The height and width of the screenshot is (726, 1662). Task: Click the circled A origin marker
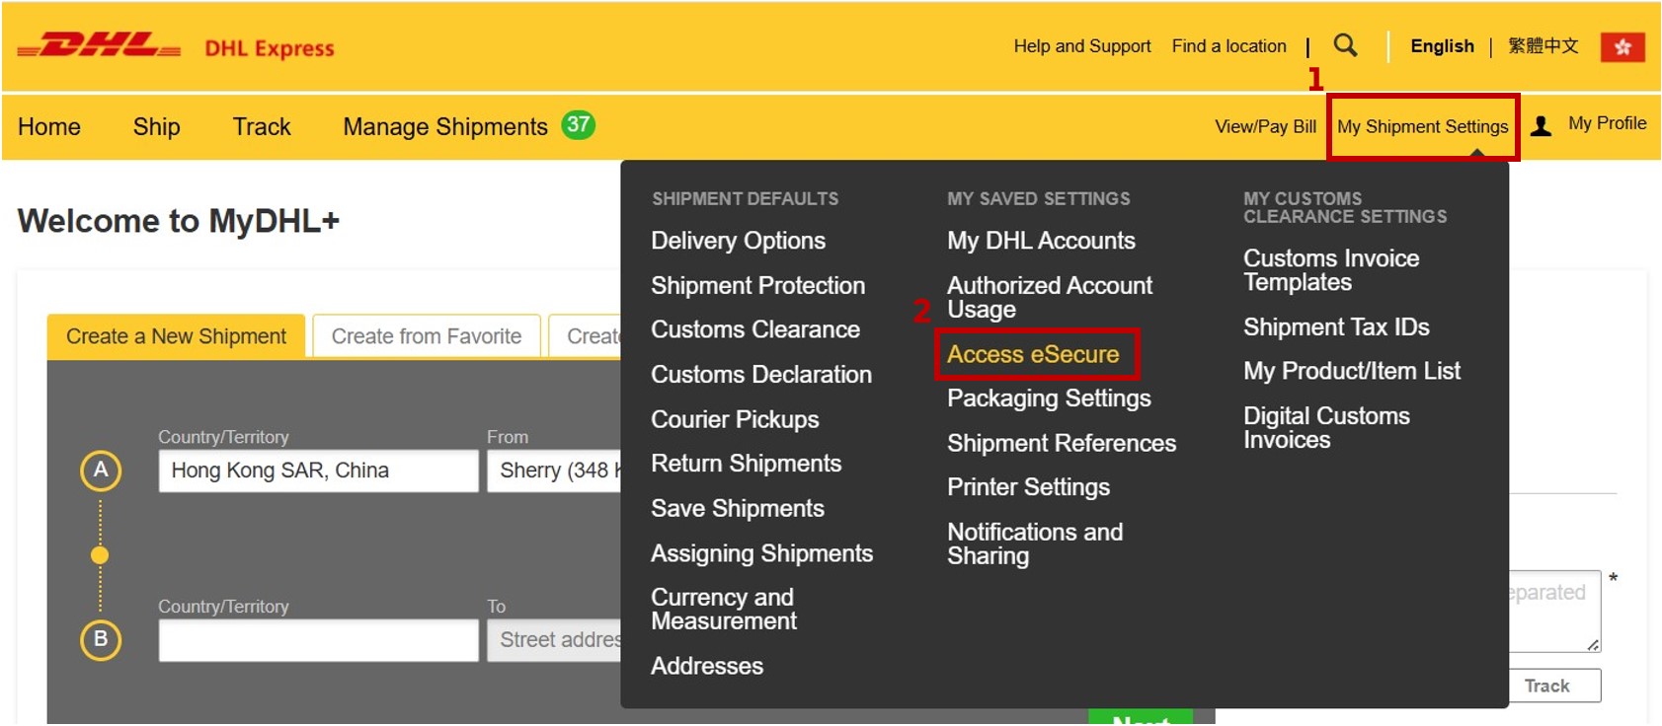click(101, 471)
